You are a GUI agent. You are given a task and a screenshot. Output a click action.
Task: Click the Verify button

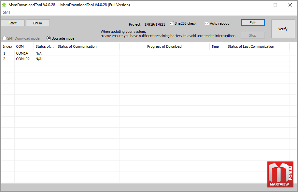[283, 29]
